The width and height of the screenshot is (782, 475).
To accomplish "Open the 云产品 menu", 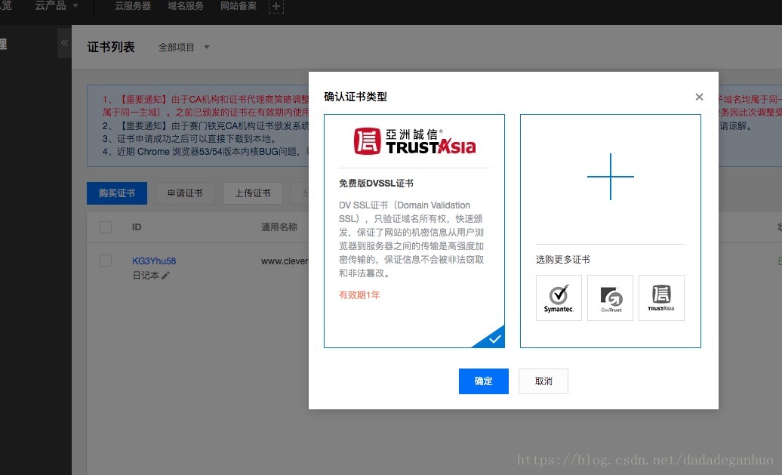I will tap(57, 6).
